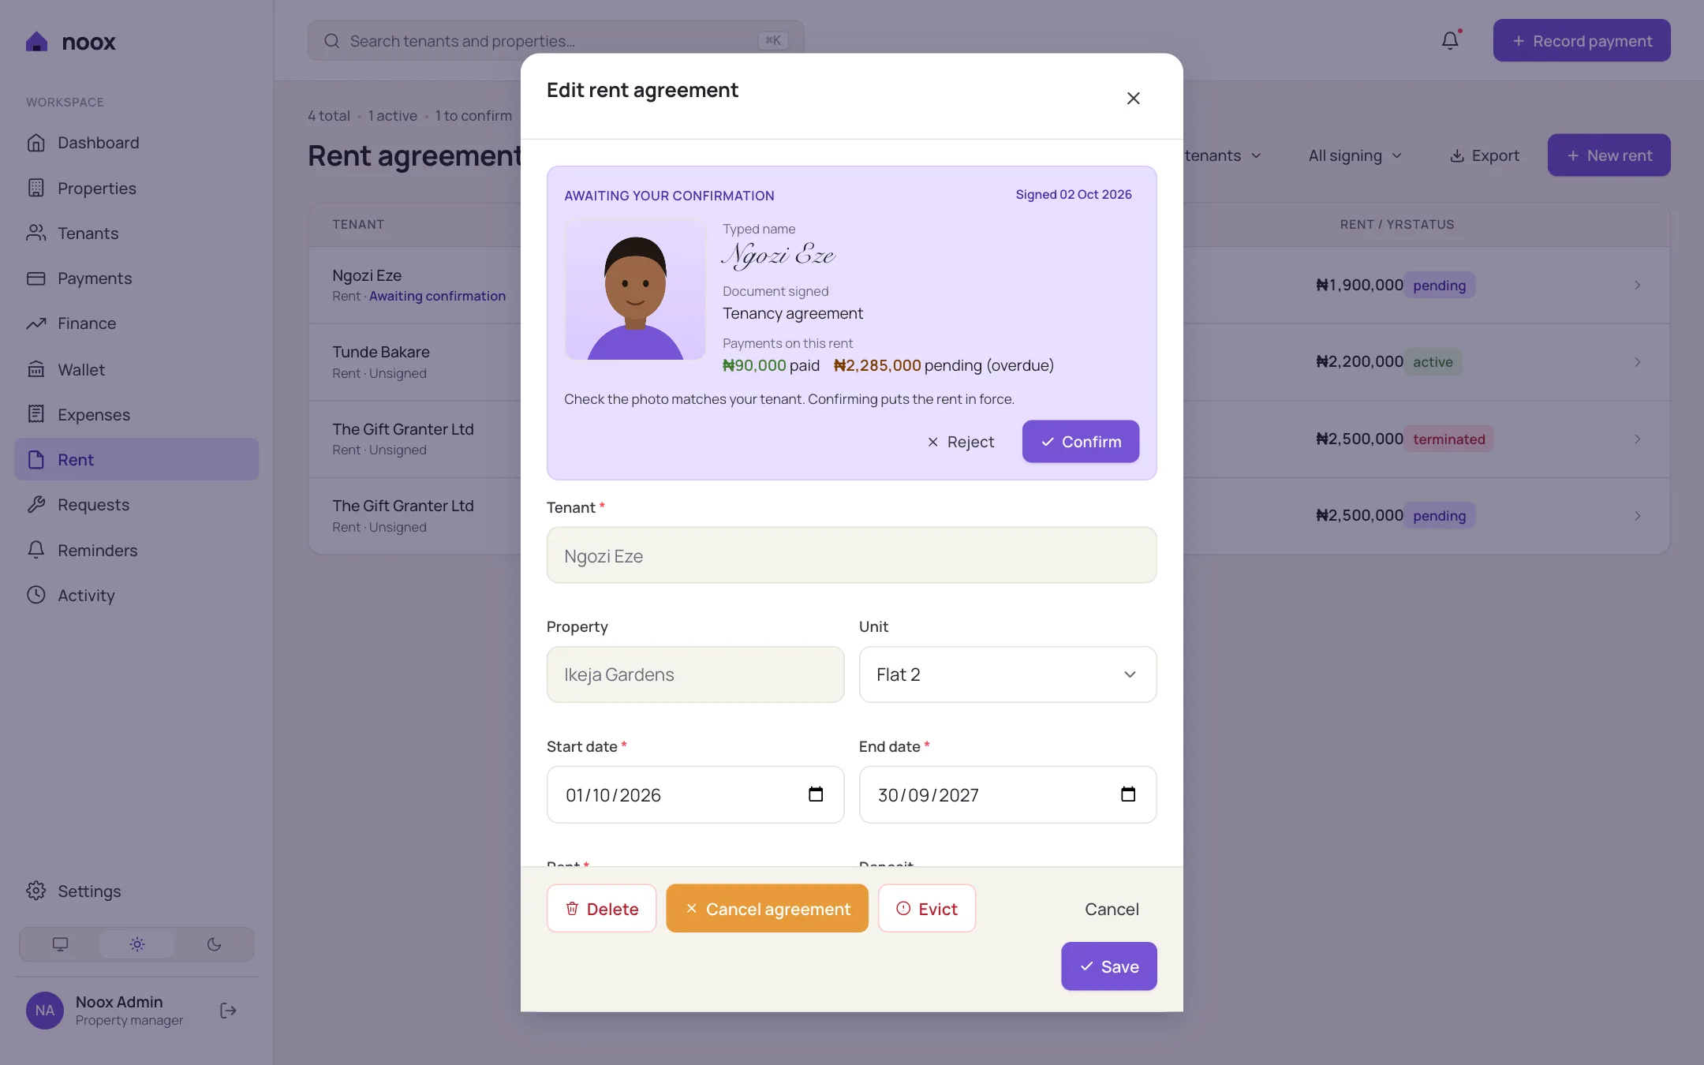Confirm the awaiting tenancy signature
The width and height of the screenshot is (1704, 1065).
point(1080,442)
